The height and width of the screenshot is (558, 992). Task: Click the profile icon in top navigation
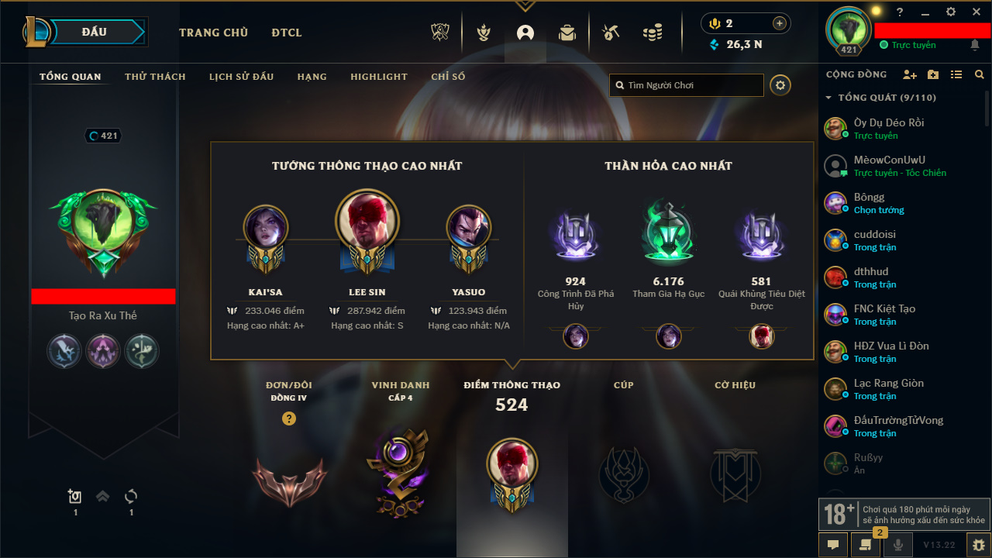525,33
